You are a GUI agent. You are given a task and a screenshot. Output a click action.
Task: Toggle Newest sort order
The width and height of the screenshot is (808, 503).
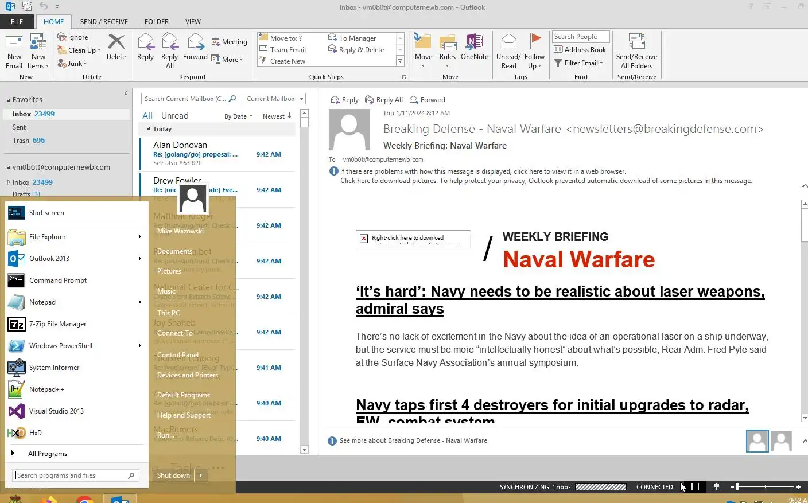(x=277, y=116)
